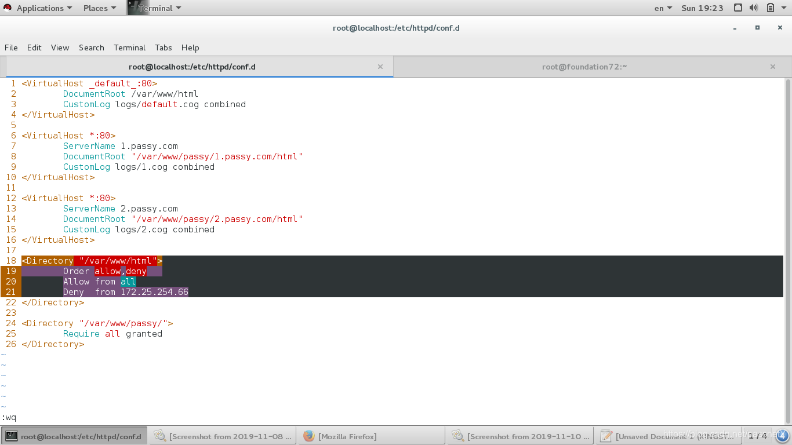This screenshot has width=792, height=445.
Task: Open the en input language selector
Action: pyautogui.click(x=663, y=8)
